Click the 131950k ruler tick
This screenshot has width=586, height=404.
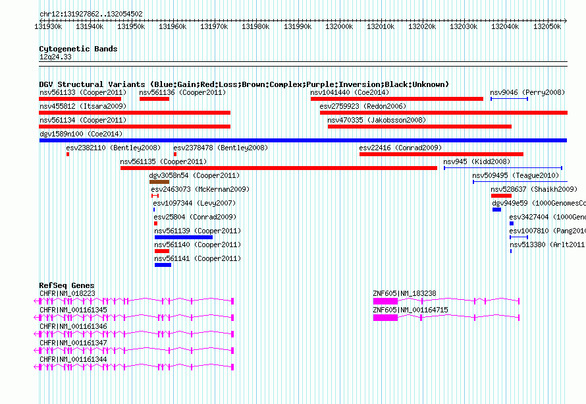click(131, 26)
